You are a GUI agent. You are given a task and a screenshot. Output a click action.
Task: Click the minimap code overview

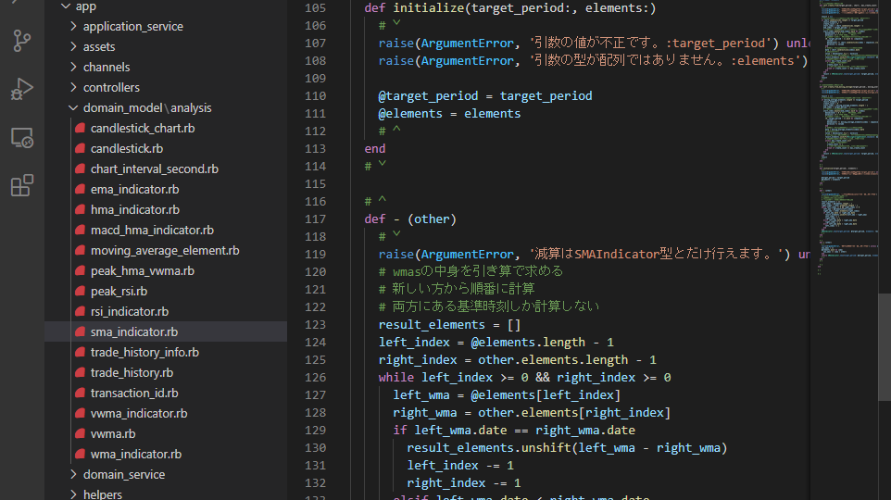pyautogui.click(x=848, y=136)
